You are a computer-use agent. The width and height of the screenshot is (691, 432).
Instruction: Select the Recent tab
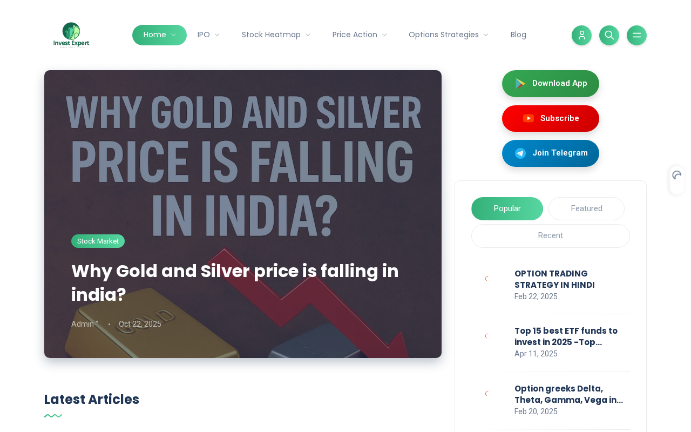(550, 236)
